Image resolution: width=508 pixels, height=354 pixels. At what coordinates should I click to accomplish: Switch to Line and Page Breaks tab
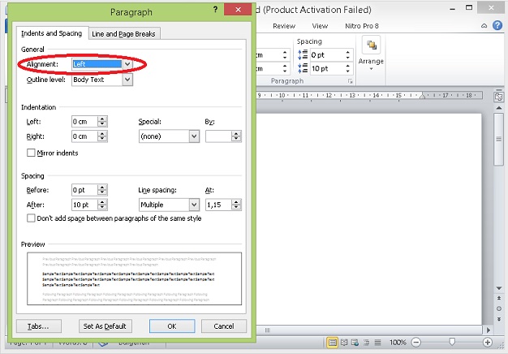pos(123,34)
